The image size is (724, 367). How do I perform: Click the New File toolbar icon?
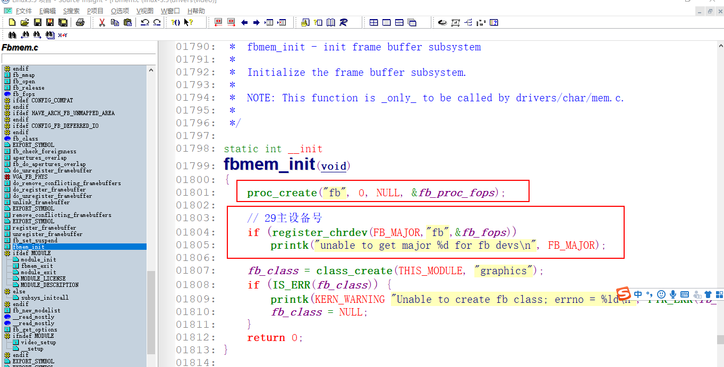(12, 22)
